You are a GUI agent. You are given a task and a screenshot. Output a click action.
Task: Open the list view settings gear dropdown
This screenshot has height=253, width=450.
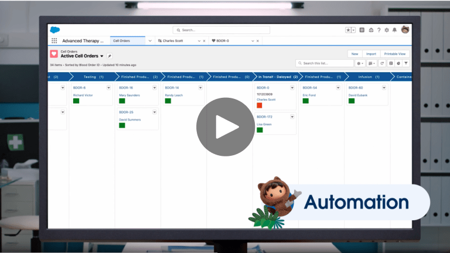[x=360, y=63]
